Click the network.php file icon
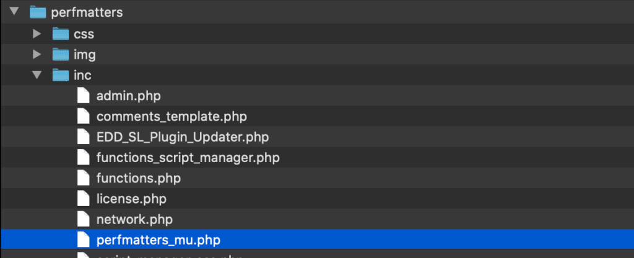The image size is (634, 258). point(84,219)
